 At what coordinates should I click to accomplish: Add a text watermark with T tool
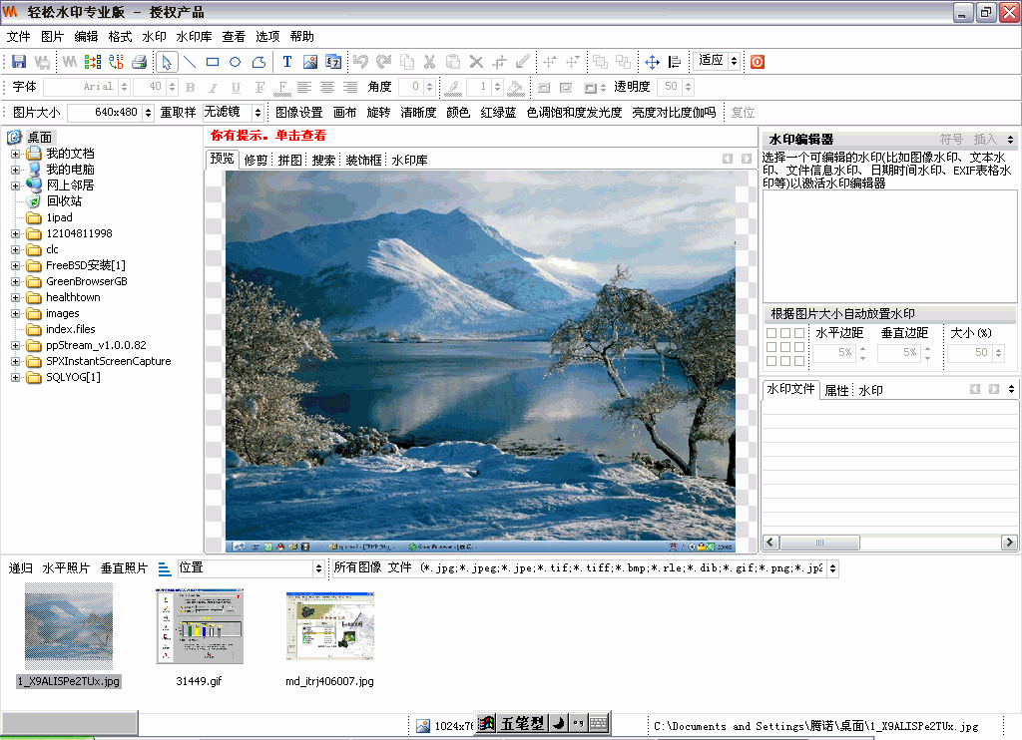286,62
